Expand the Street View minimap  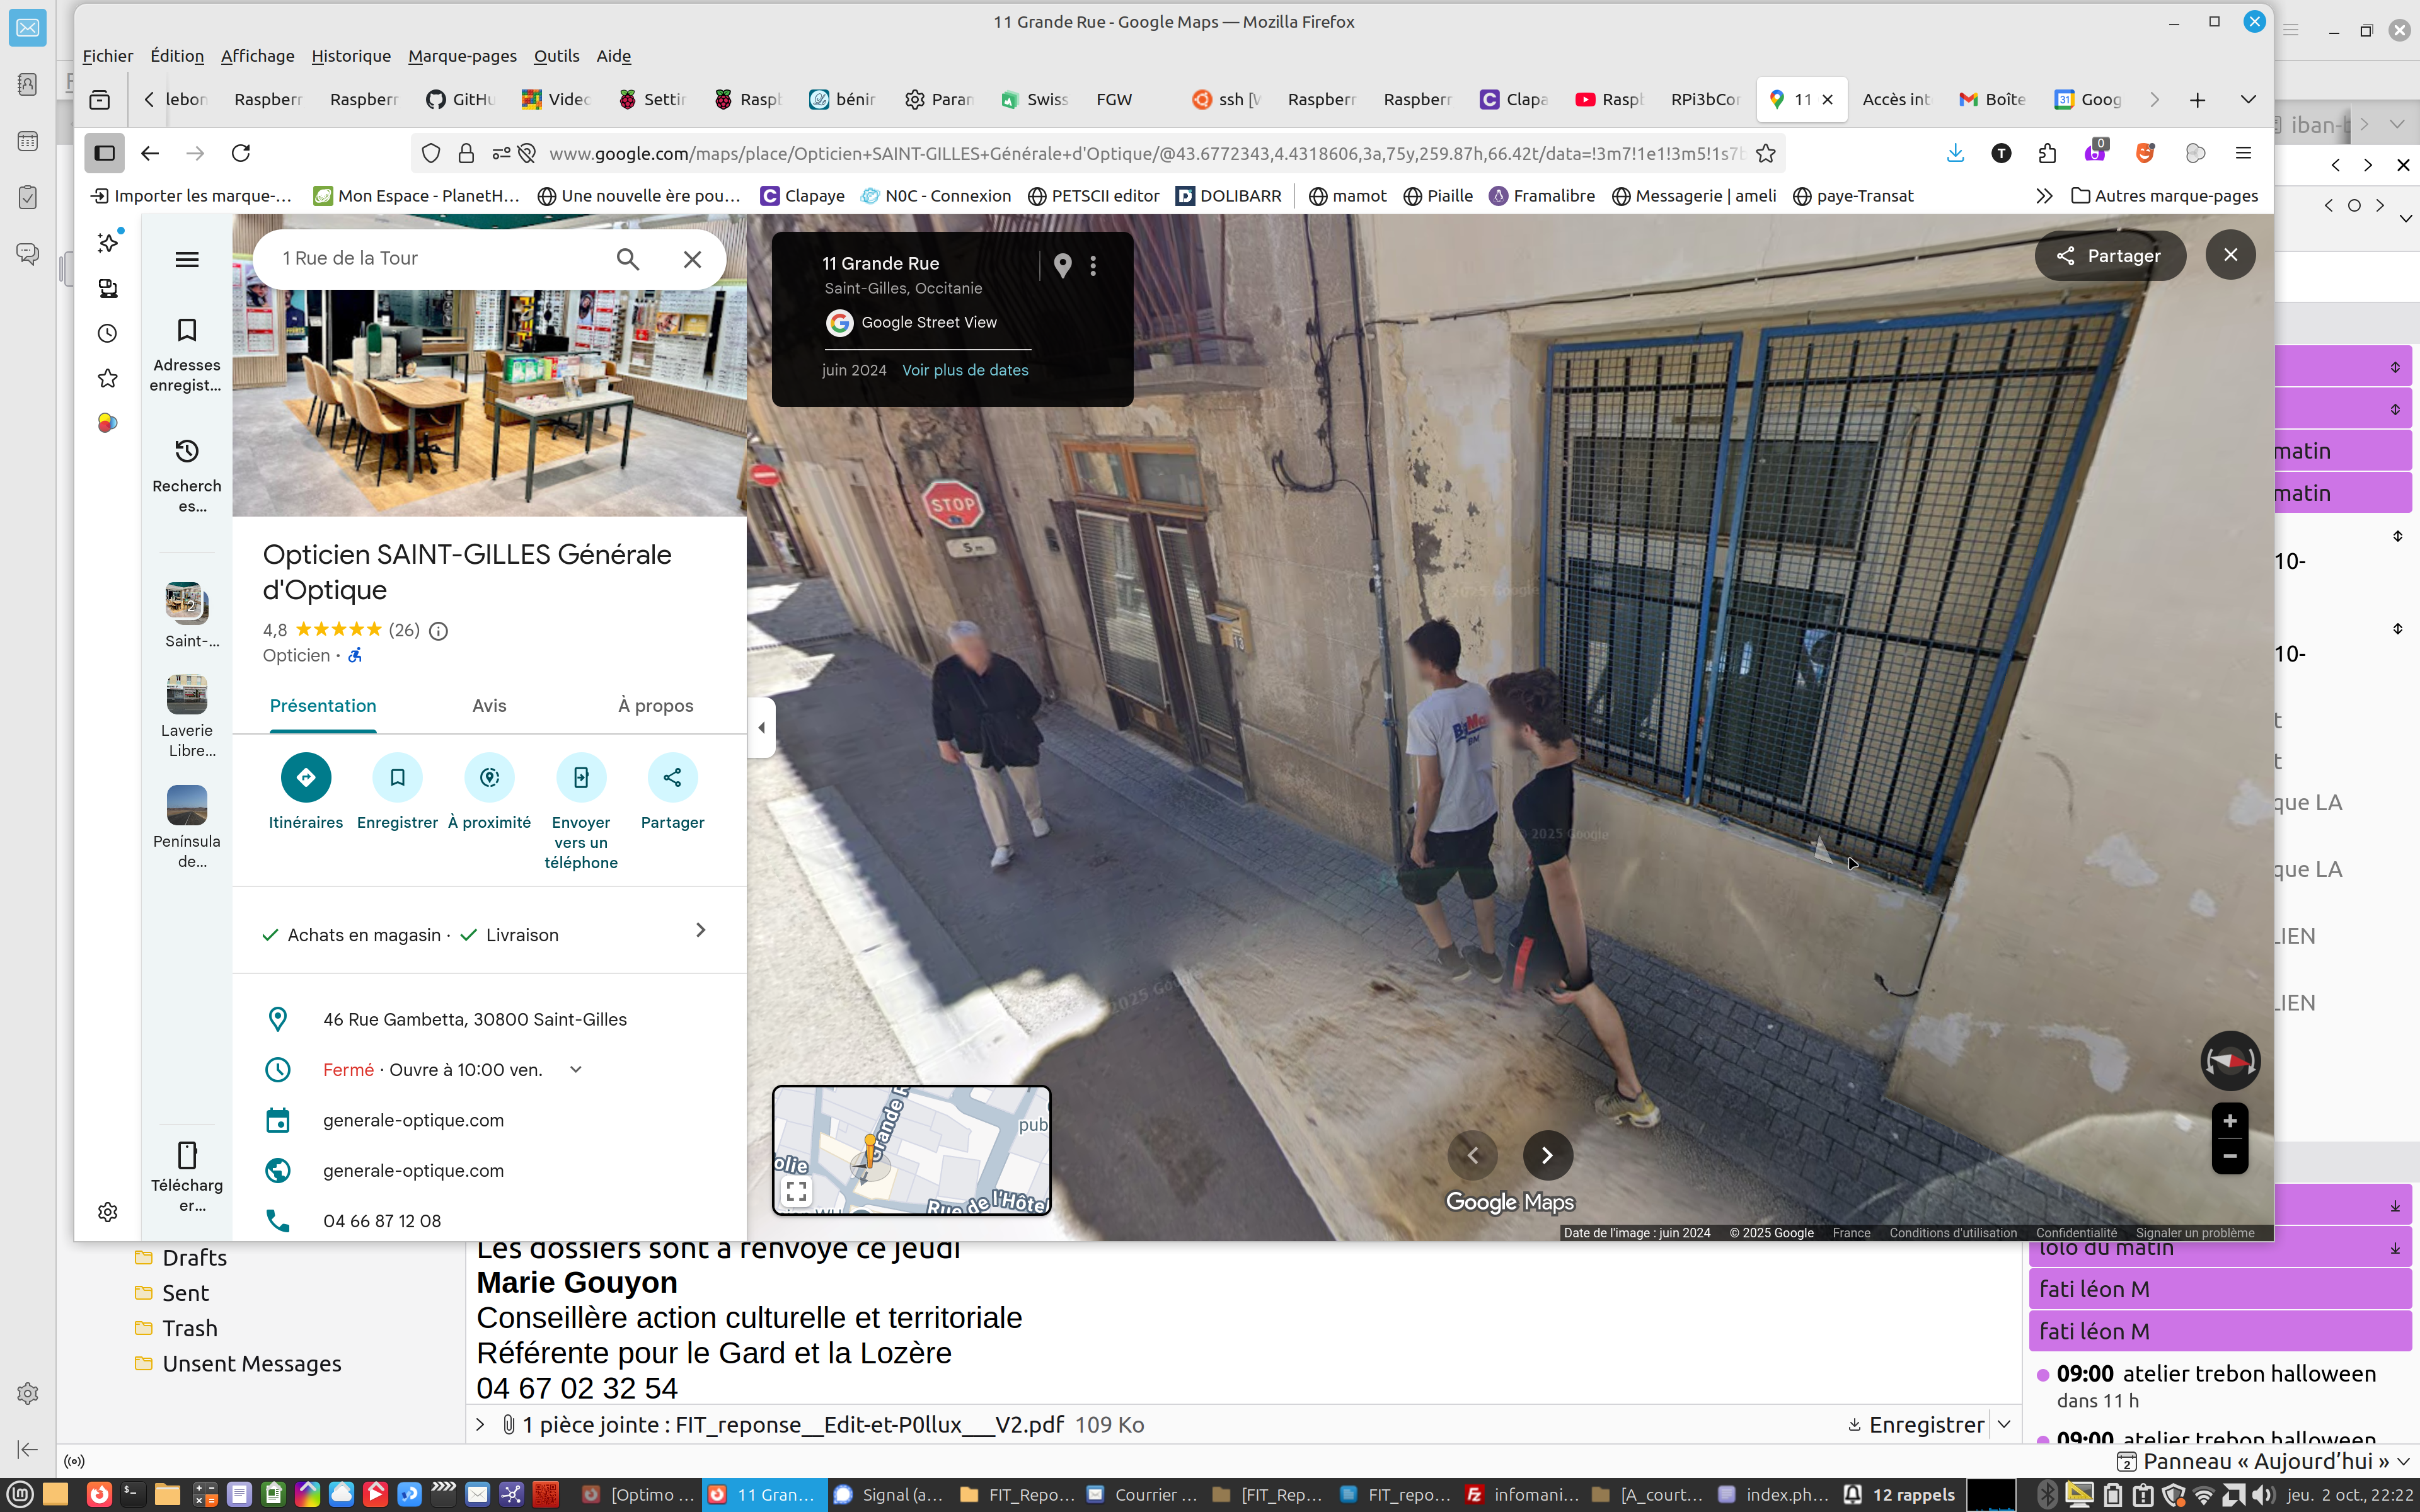pyautogui.click(x=796, y=1191)
